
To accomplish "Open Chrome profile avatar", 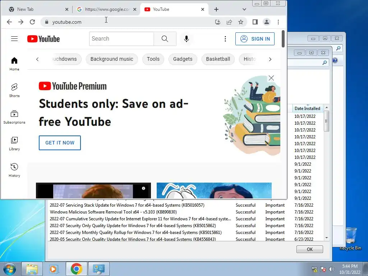I will pos(267,22).
